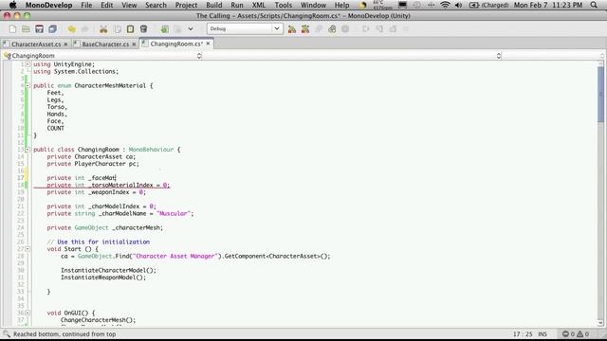Image resolution: width=607 pixels, height=341 pixels.
Task: Open the Apple menu
Action: tap(12, 5)
